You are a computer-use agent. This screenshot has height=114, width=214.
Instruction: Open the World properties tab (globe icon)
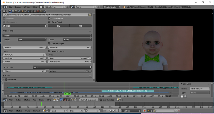(x=19, y=11)
